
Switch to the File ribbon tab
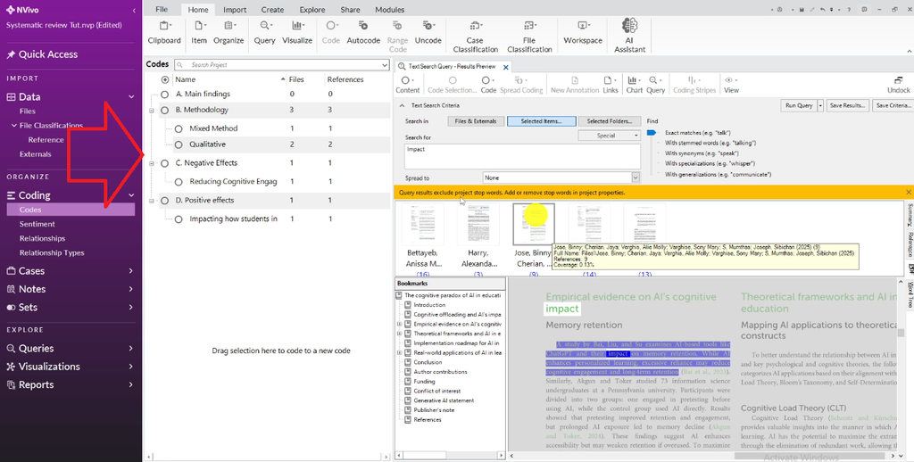(x=162, y=9)
